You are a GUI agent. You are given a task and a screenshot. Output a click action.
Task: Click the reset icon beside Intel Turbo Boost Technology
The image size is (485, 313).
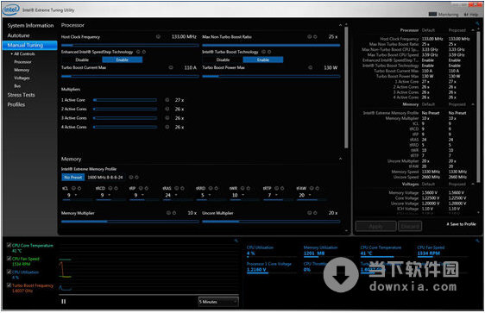(269, 52)
